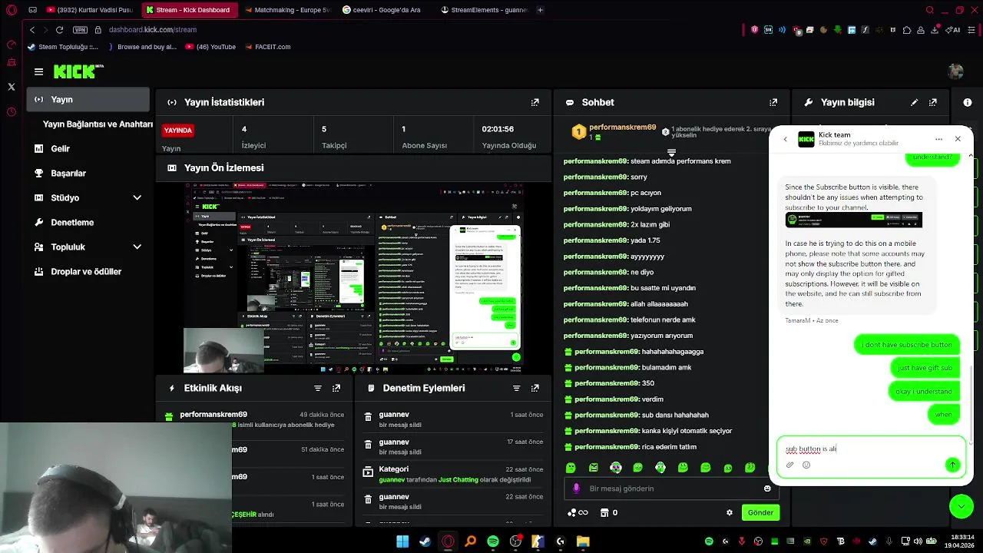Collapse support widget with green chevron button
The height and width of the screenshot is (553, 983).
pyautogui.click(x=961, y=506)
